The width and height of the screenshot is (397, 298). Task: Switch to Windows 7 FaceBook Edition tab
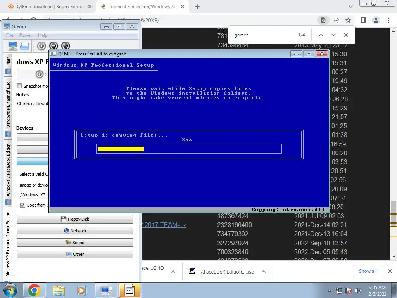(8, 173)
